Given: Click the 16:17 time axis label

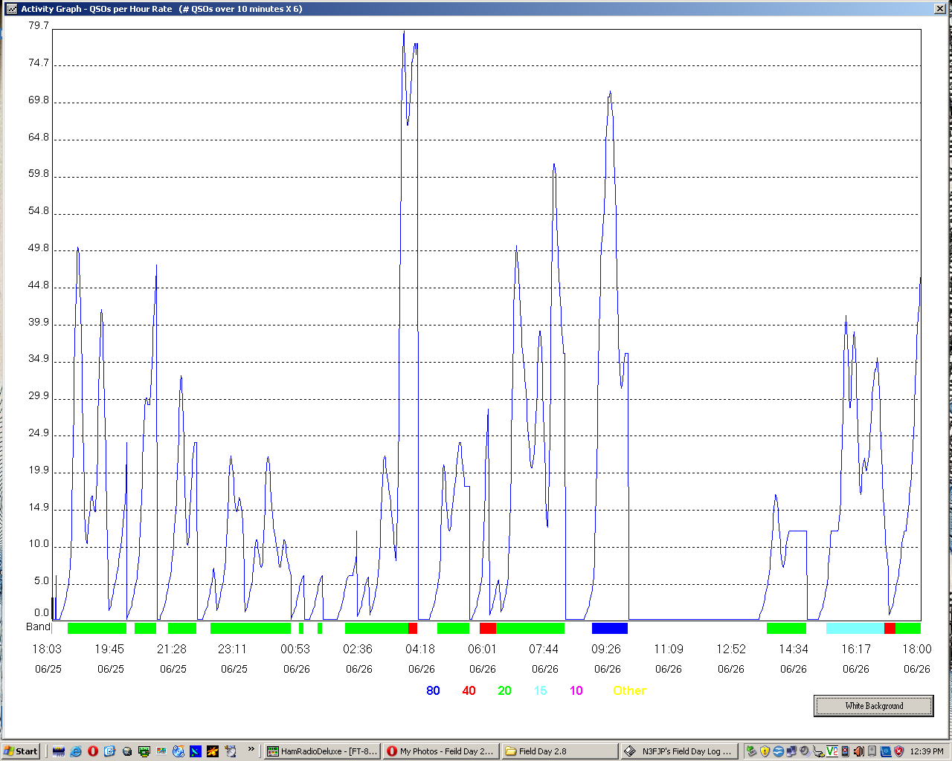Looking at the screenshot, I should (856, 649).
